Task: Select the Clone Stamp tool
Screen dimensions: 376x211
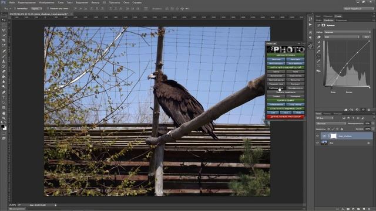Action: click(4, 61)
